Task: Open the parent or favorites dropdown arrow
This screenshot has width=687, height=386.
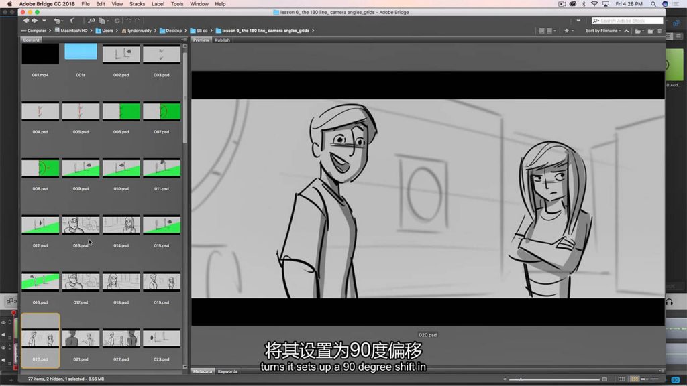Action: tap(44, 21)
